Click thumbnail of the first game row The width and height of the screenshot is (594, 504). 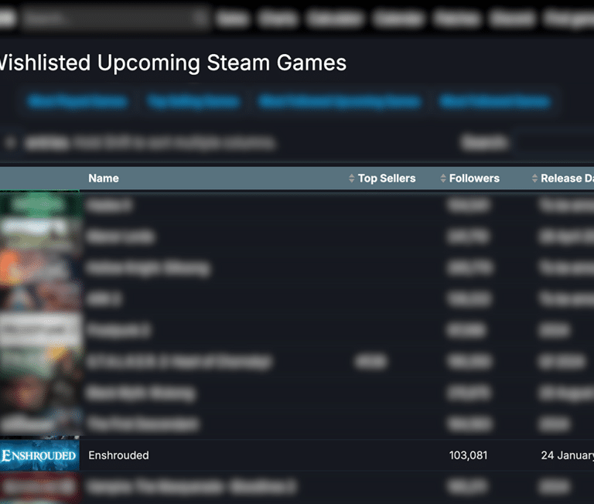click(x=39, y=206)
